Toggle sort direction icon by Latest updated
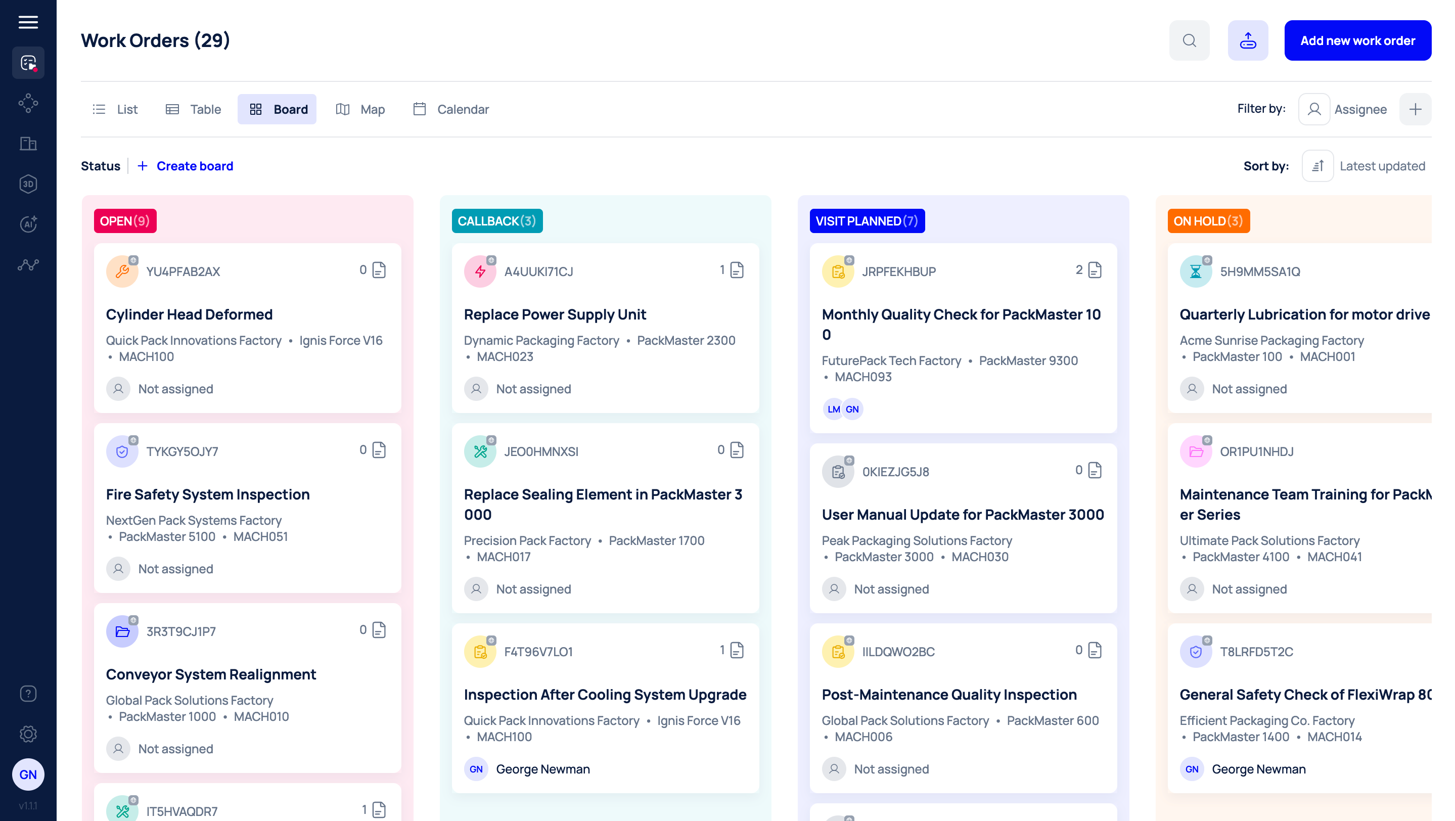Image resolution: width=1455 pixels, height=821 pixels. [x=1317, y=166]
